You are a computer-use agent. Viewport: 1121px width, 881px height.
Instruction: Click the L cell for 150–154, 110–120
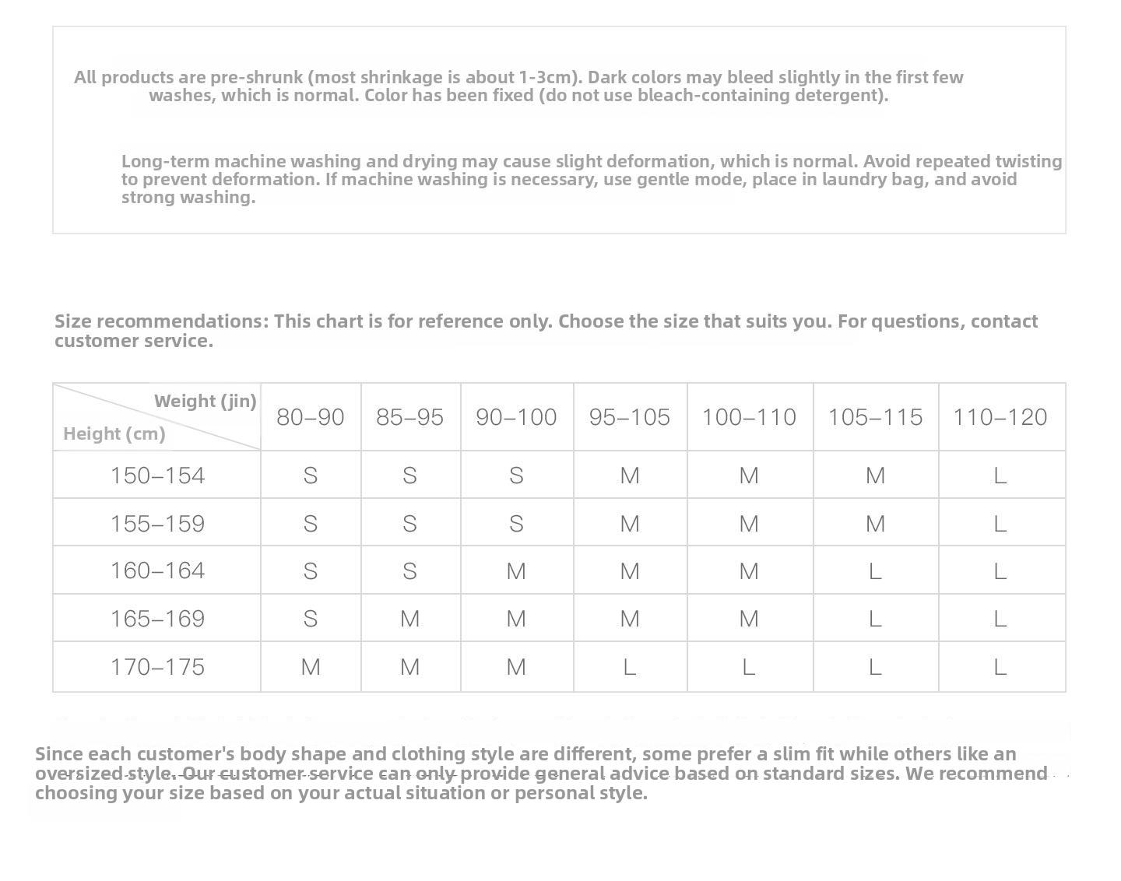[x=1000, y=476]
